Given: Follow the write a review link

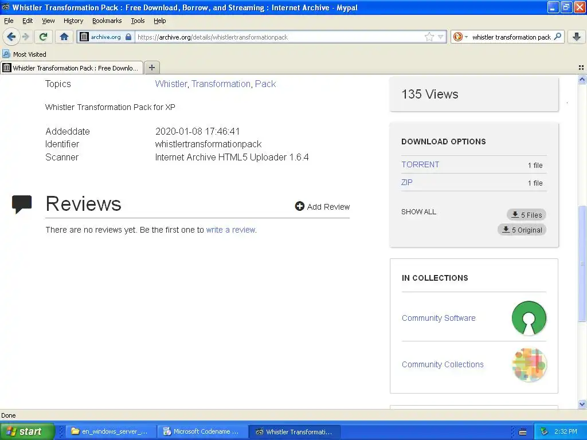Looking at the screenshot, I should (230, 230).
